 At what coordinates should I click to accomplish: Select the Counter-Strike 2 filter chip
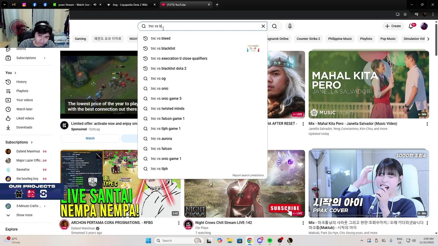click(308, 39)
